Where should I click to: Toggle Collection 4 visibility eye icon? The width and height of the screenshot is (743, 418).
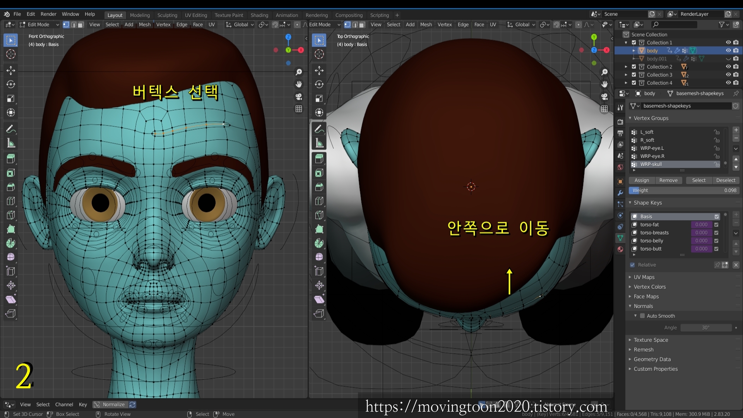click(728, 83)
